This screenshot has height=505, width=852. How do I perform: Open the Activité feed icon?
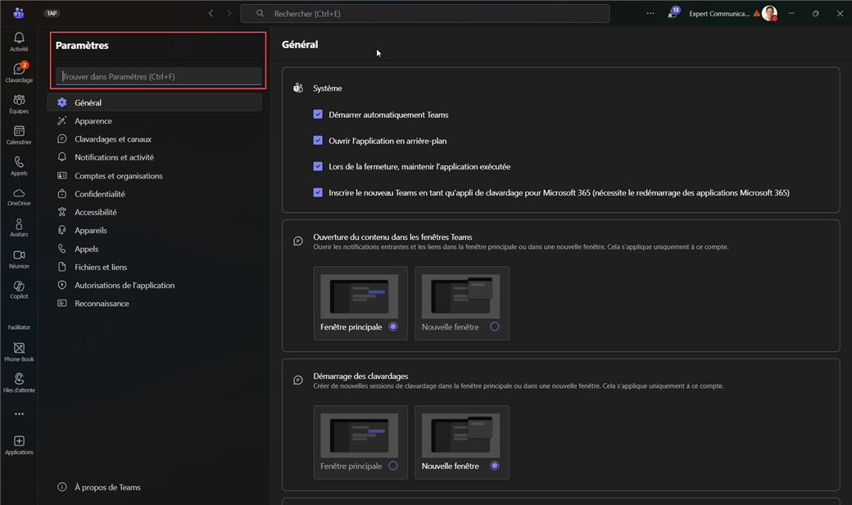point(19,41)
